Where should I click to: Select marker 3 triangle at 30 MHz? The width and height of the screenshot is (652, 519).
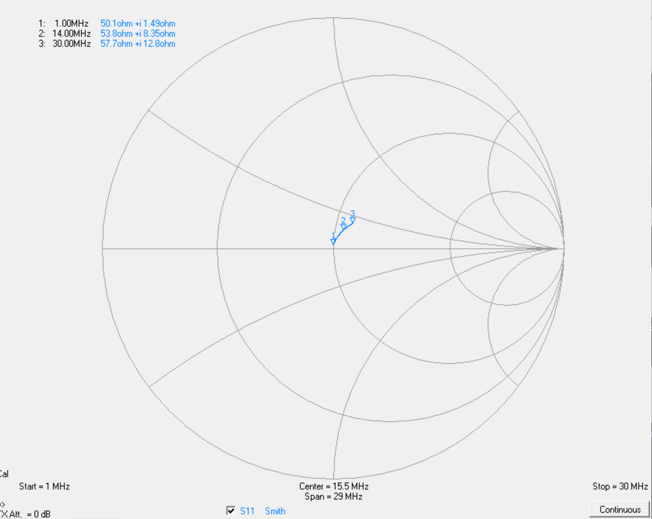coord(352,220)
